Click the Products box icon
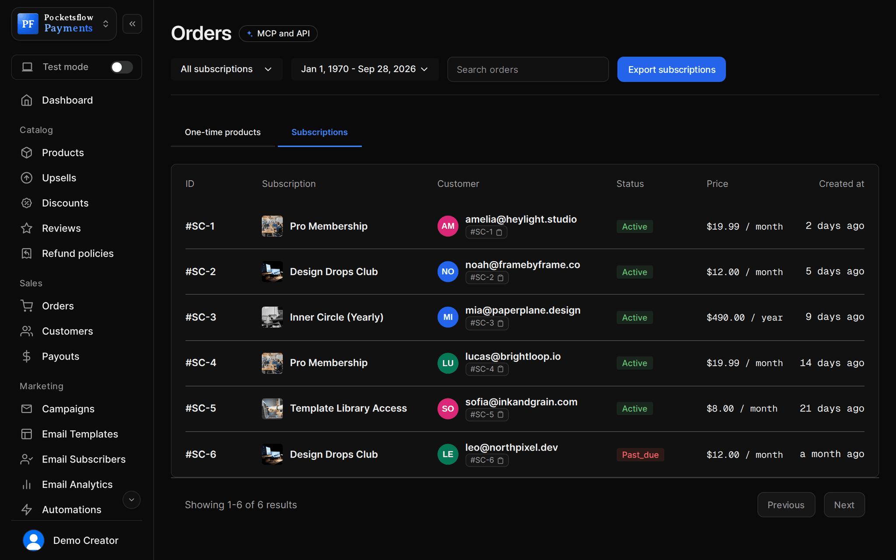 pyautogui.click(x=27, y=153)
